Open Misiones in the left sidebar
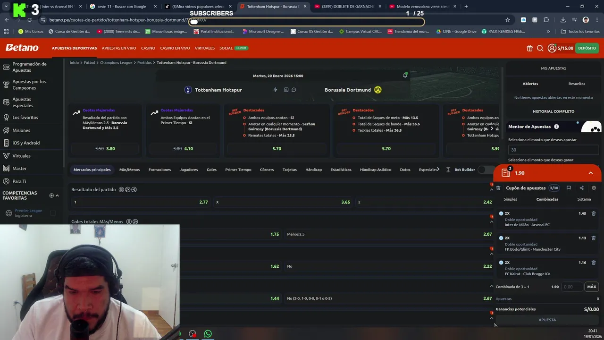Screen dimensions: 604x340 [21, 130]
